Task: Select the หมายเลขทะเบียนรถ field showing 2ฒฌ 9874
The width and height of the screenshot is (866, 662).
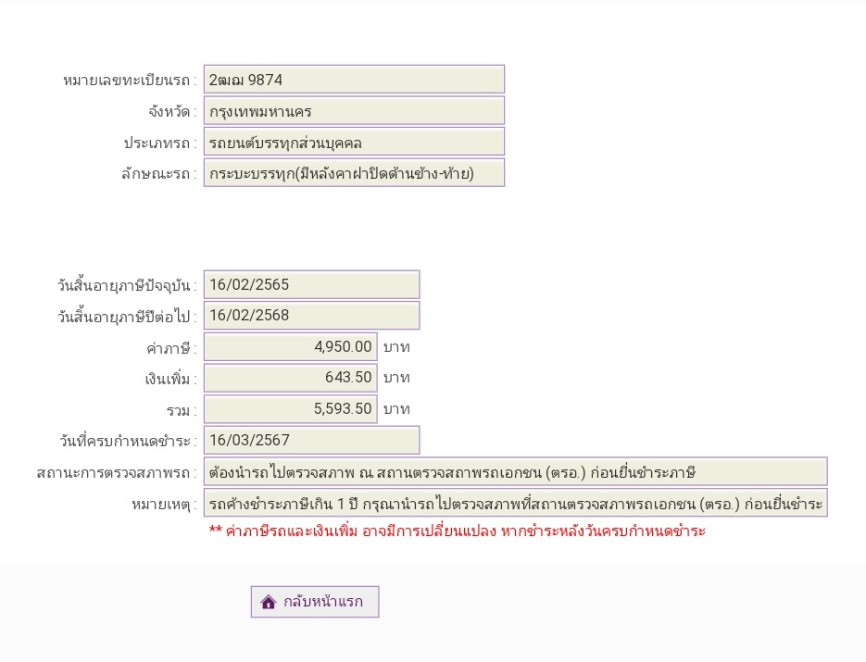Action: (x=354, y=80)
